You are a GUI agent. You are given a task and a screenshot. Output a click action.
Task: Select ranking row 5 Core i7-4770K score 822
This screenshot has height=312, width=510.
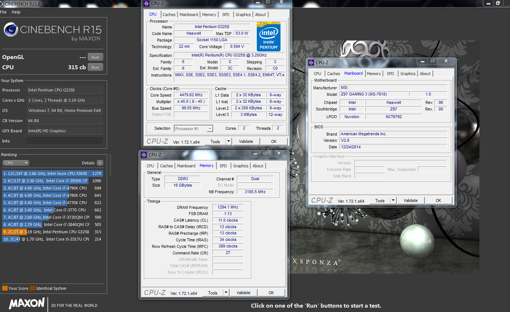[53, 203]
